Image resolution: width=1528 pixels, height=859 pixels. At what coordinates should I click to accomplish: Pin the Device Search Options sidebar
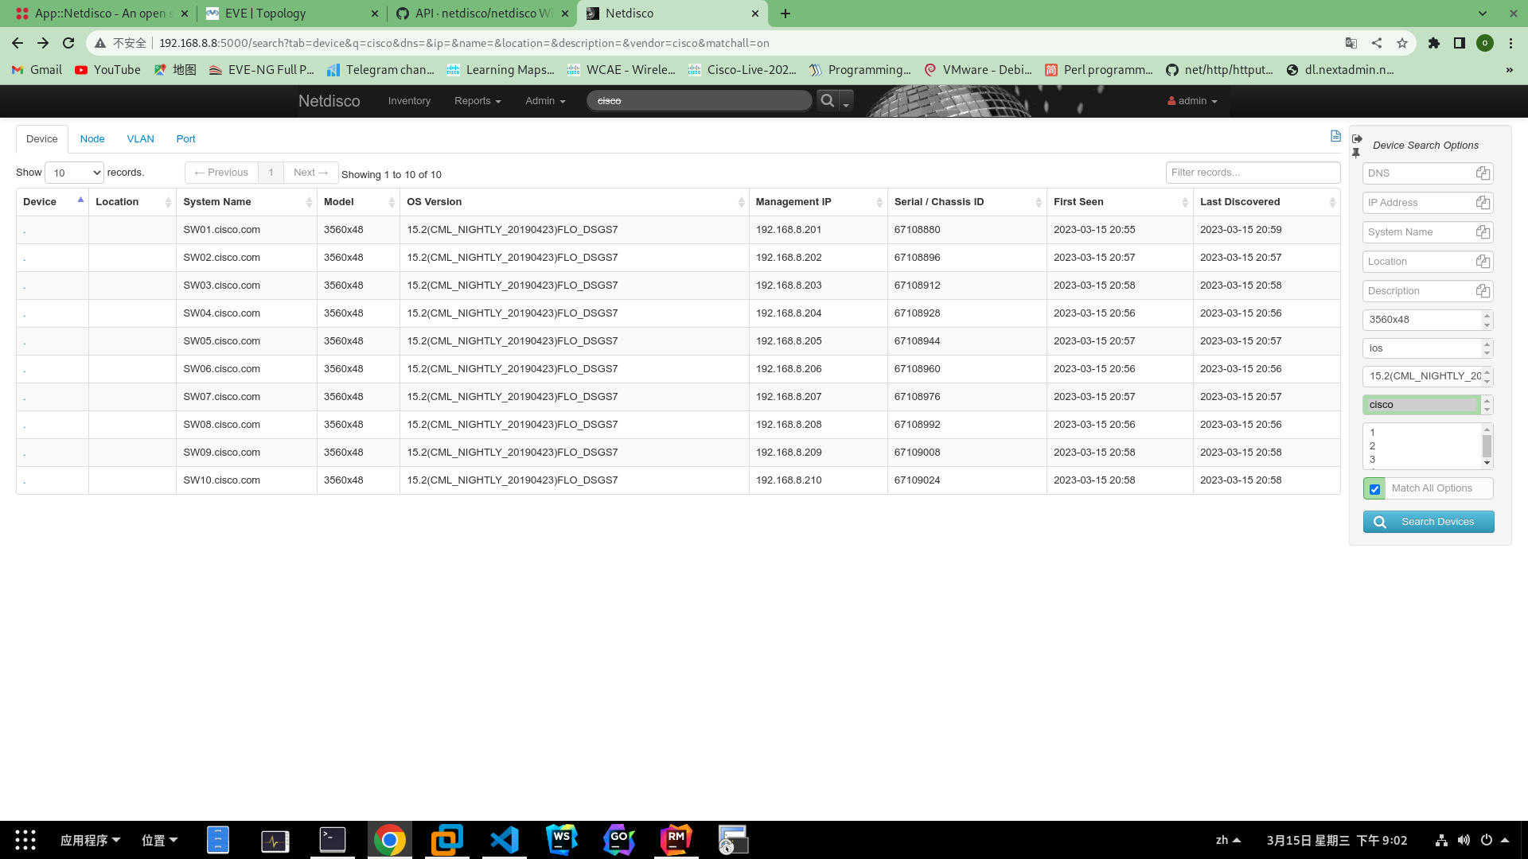[x=1356, y=153]
